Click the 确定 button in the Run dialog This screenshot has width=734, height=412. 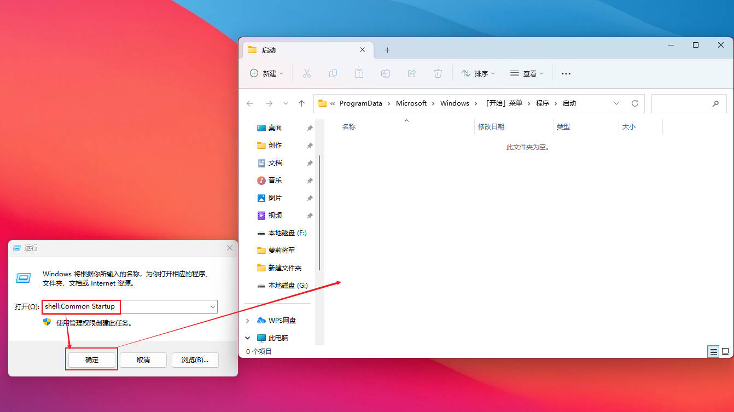[x=91, y=359]
